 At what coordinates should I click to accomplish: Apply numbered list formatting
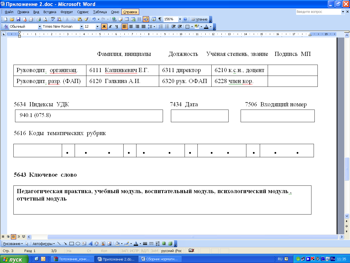(x=161, y=27)
